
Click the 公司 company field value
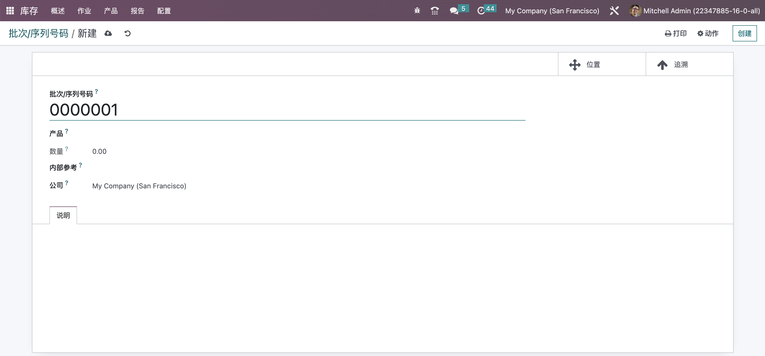tap(139, 186)
